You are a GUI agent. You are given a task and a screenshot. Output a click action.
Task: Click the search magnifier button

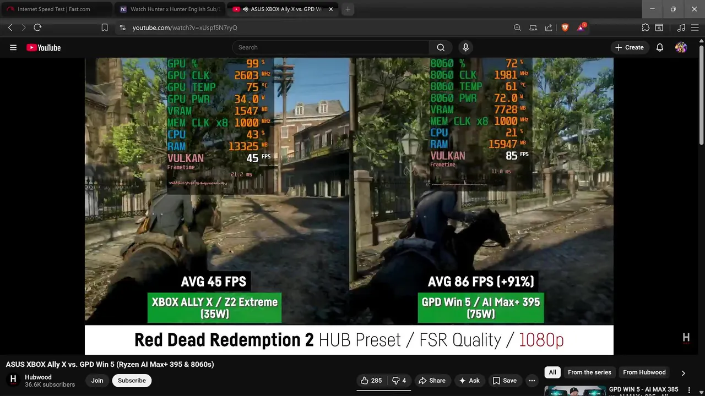click(x=441, y=47)
